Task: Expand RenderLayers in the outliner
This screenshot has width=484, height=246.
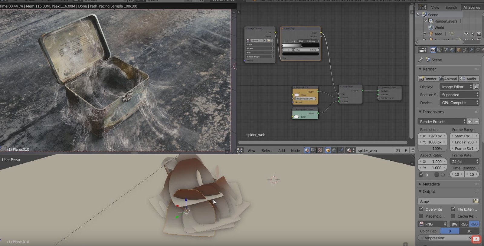Action: [x=426, y=21]
